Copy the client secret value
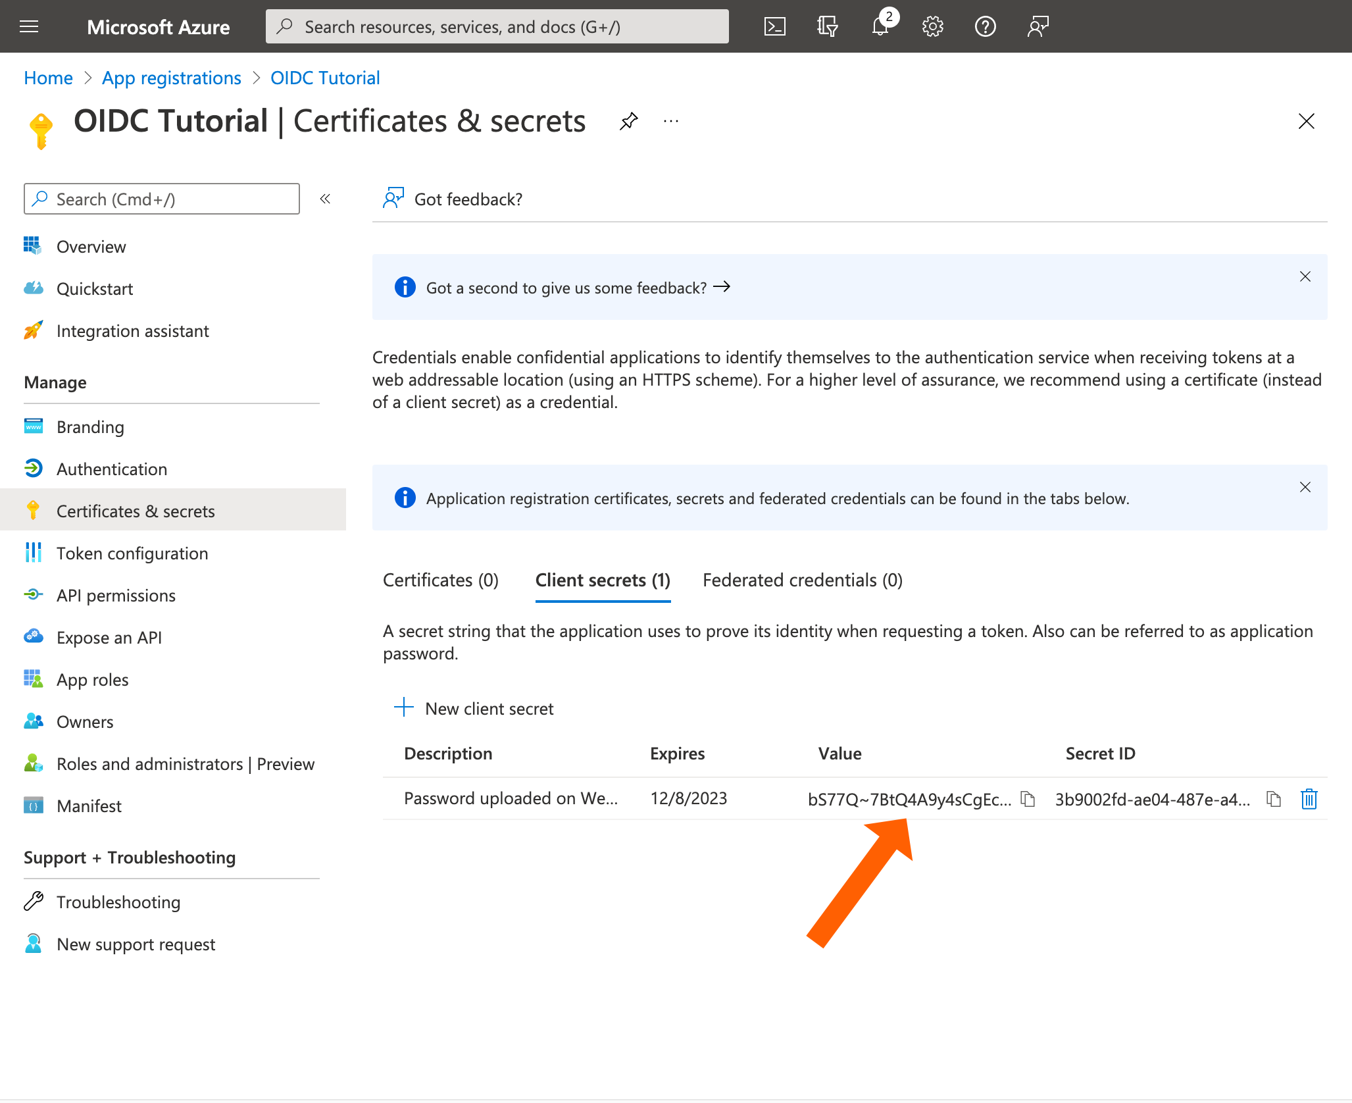 [x=1028, y=799]
